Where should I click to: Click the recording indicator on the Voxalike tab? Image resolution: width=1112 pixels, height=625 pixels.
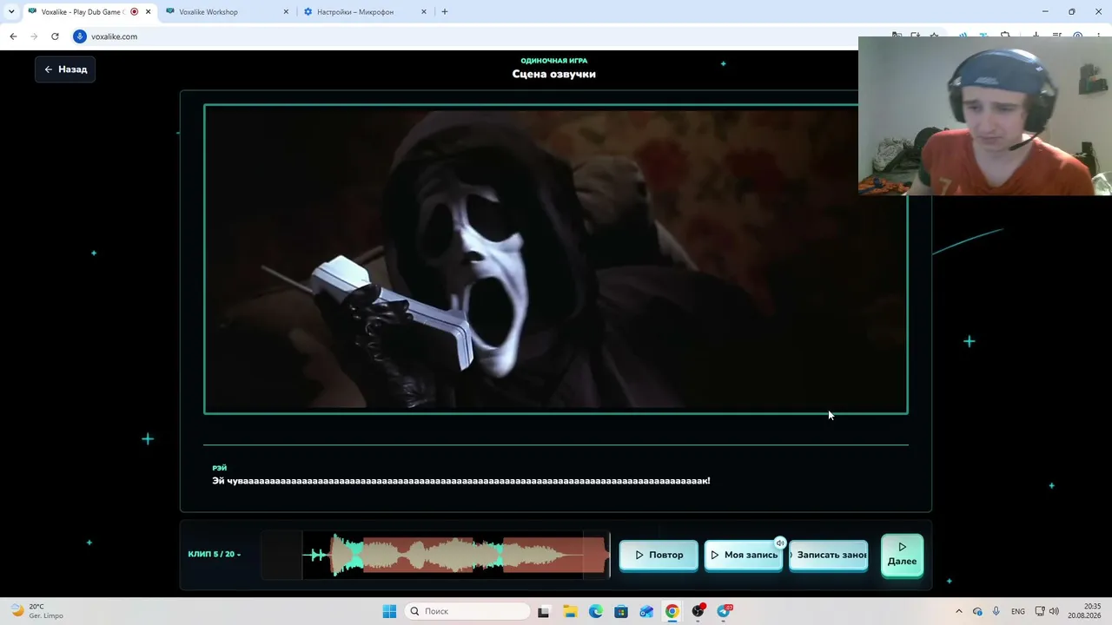[x=134, y=12]
